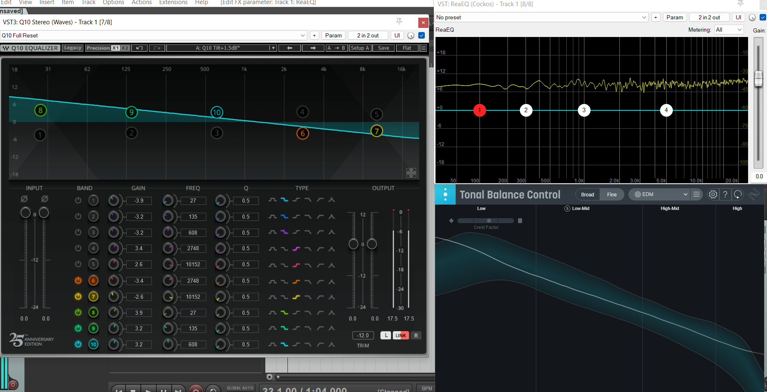
Task: Open the Q10 hamburger menu icon
Action: (423, 48)
